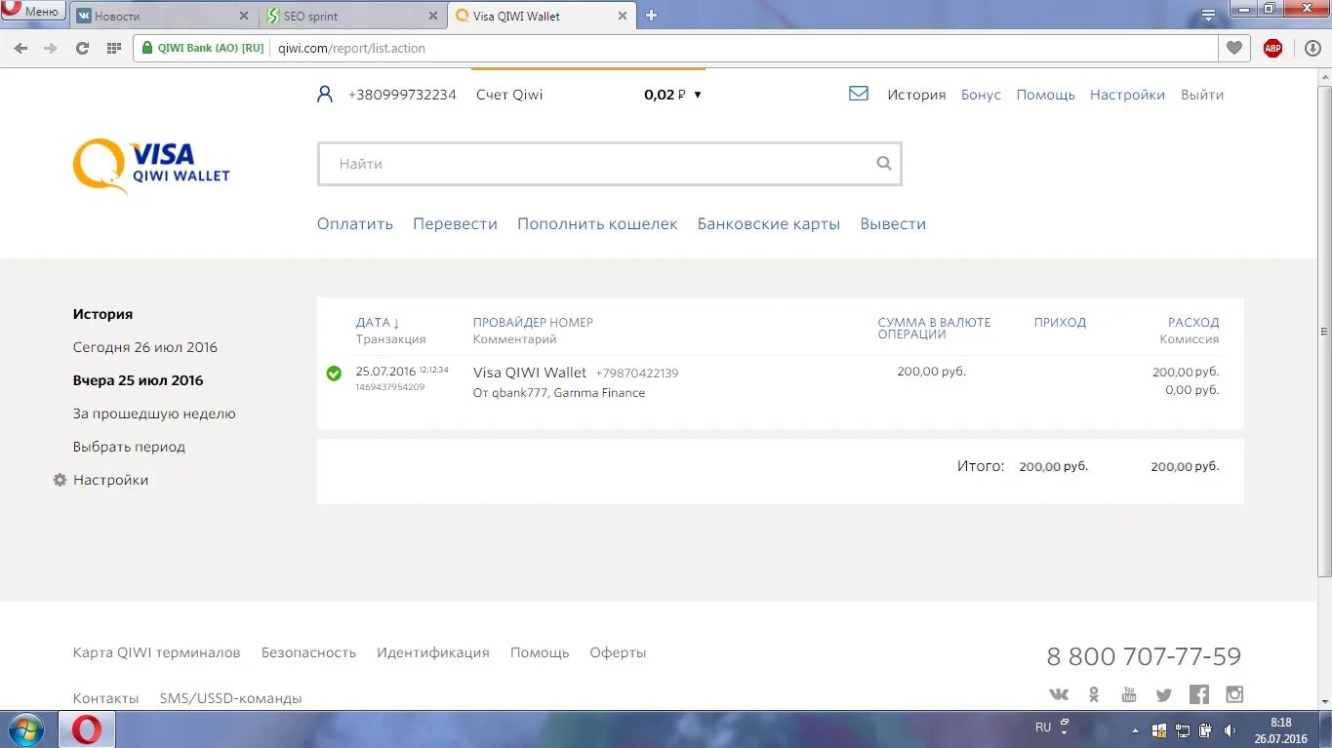Click phone number +79870422139
Viewport: 1332px width, 748px height.
point(637,374)
